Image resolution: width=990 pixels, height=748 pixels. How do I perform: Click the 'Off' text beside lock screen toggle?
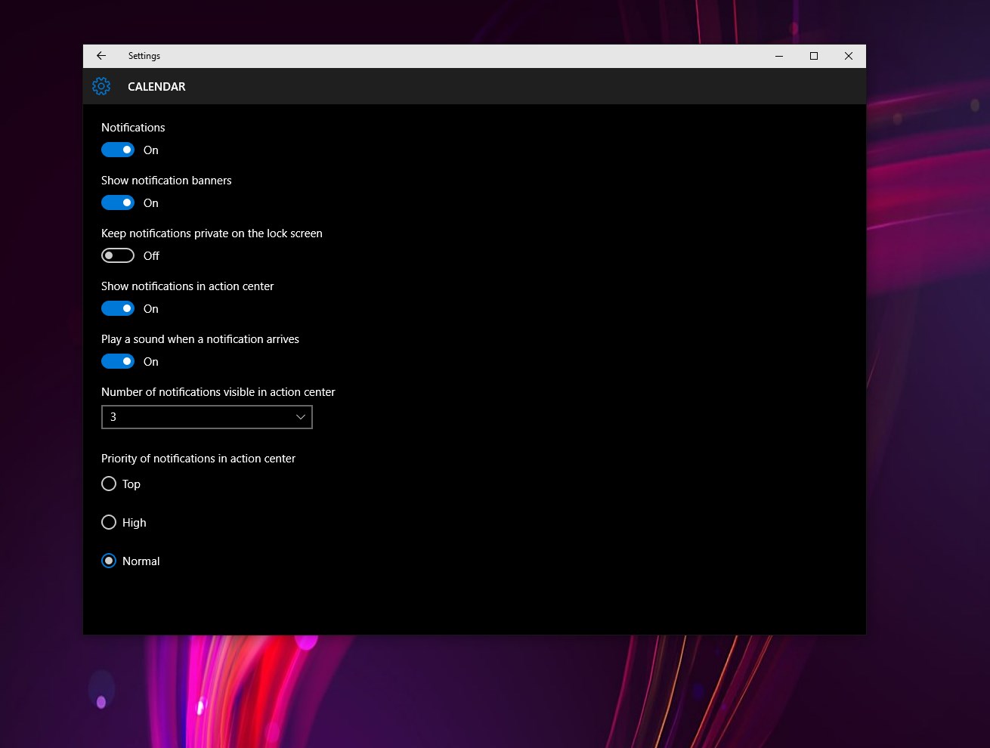click(x=151, y=256)
